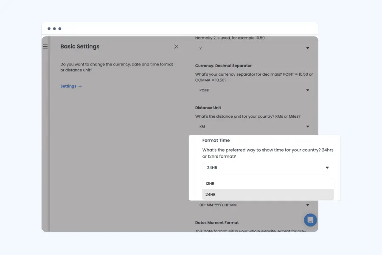Open the decimals dropdown showing 2
Viewport: 382px width, 255px height.
254,48
